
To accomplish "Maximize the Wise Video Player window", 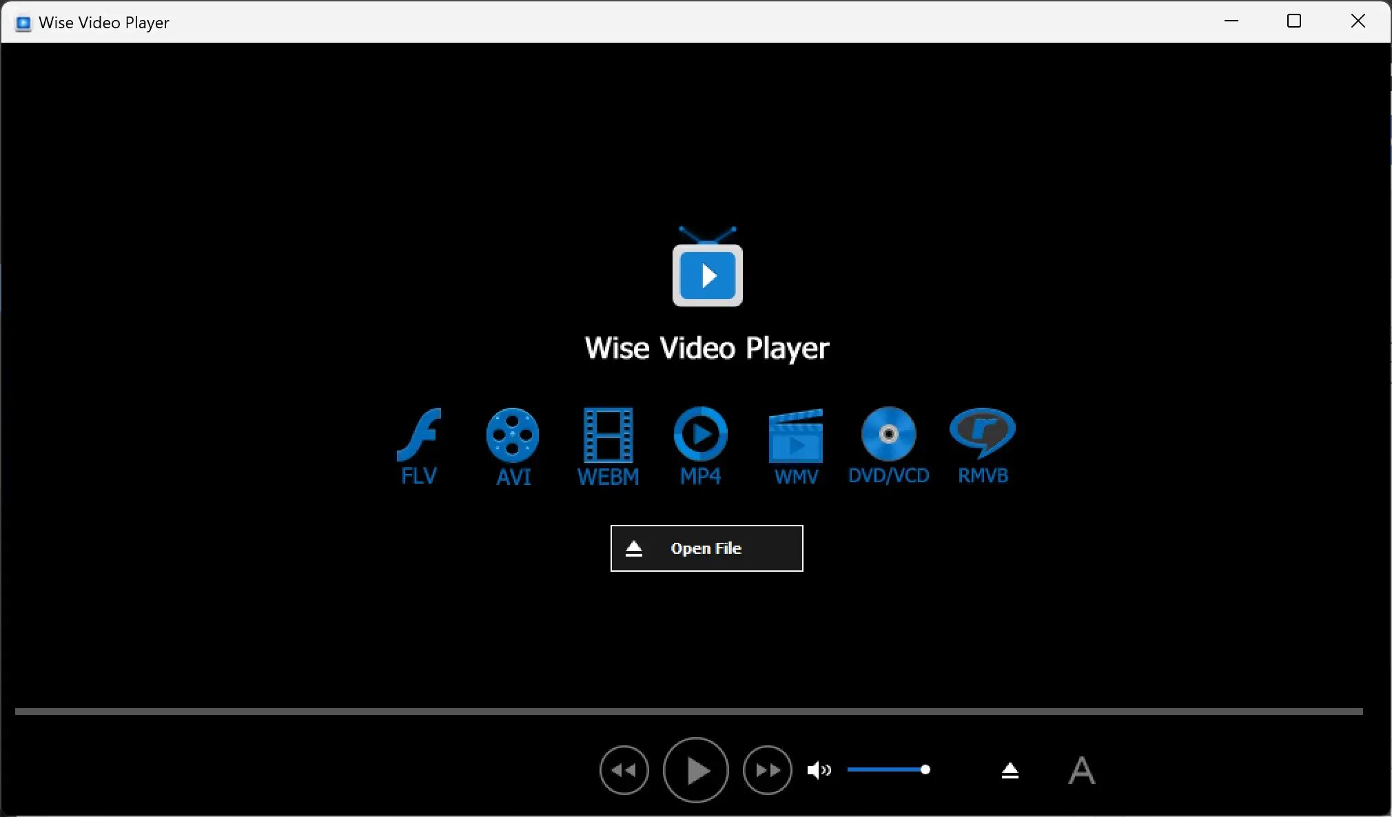I will tap(1294, 21).
